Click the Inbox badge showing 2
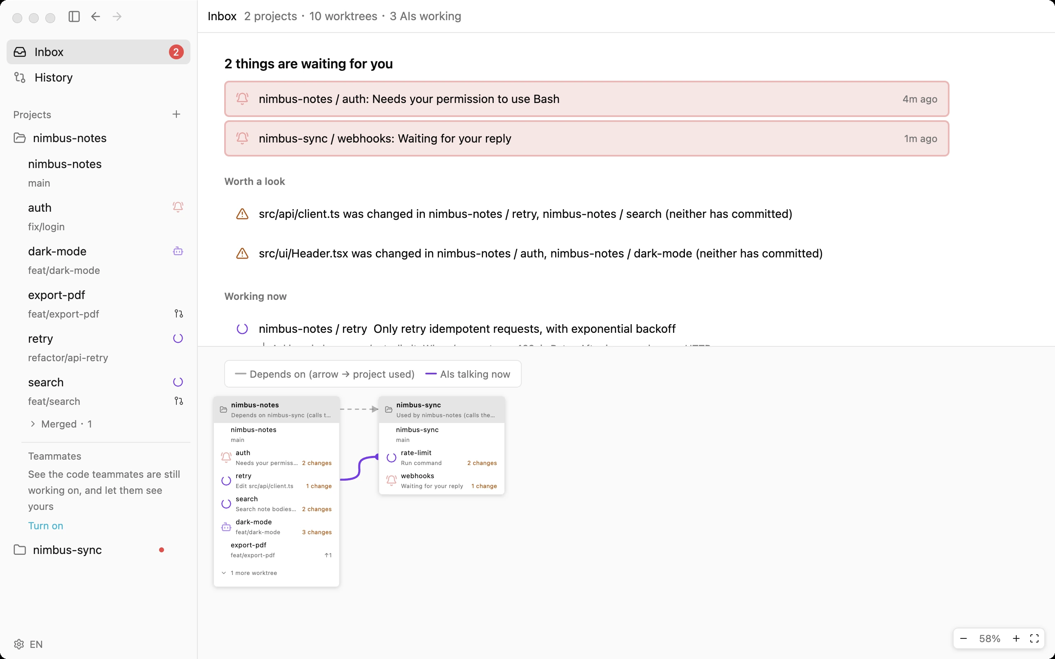Image resolution: width=1055 pixels, height=659 pixels. (176, 52)
